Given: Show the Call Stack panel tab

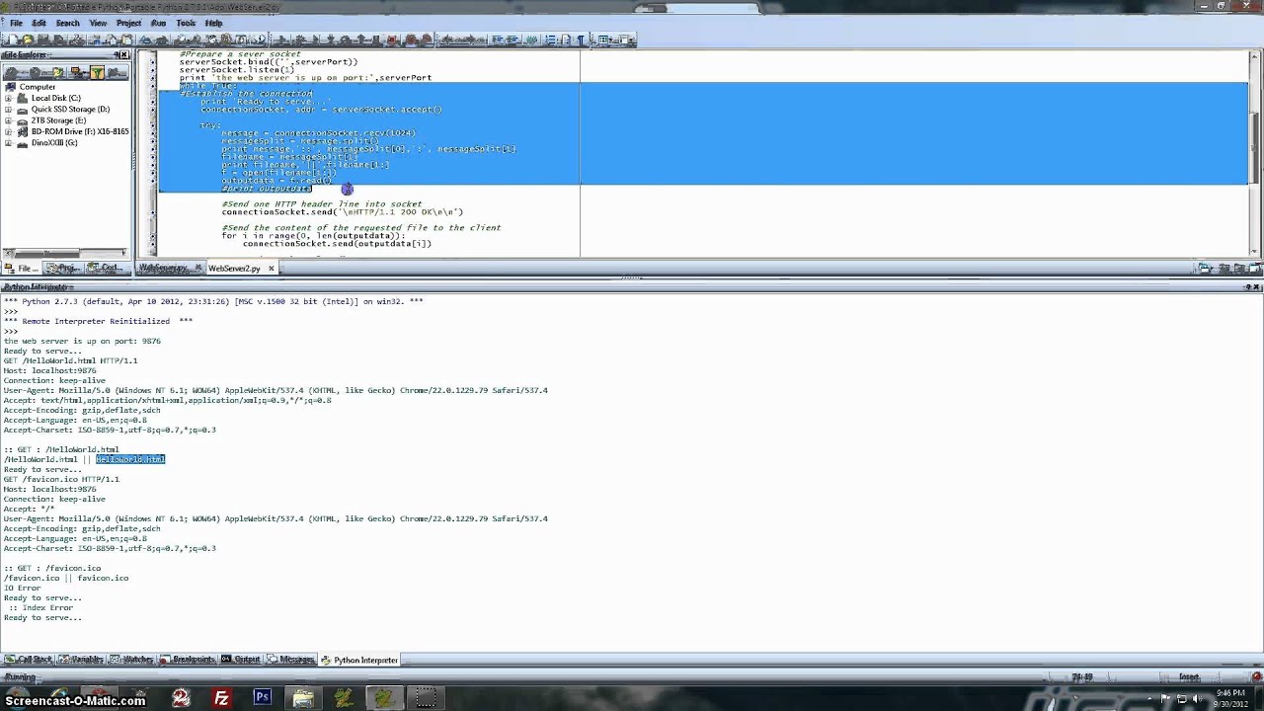Looking at the screenshot, I should tap(29, 660).
